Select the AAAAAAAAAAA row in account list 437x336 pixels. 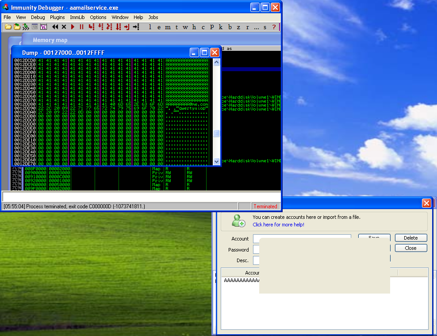241,280
